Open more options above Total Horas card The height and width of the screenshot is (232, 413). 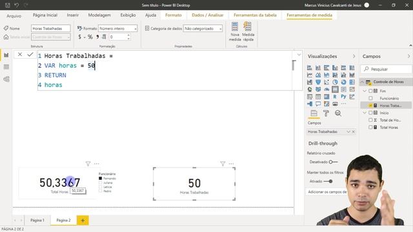click(97, 164)
